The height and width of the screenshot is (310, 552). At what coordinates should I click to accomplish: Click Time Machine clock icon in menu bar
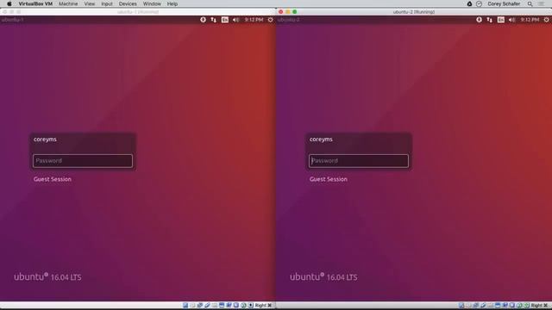point(480,3)
